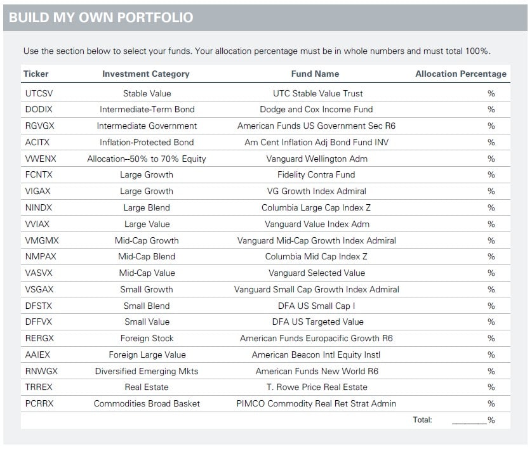Click the VG Growth Index Admiral percentage field
The width and height of the screenshot is (532, 449).
point(476,192)
